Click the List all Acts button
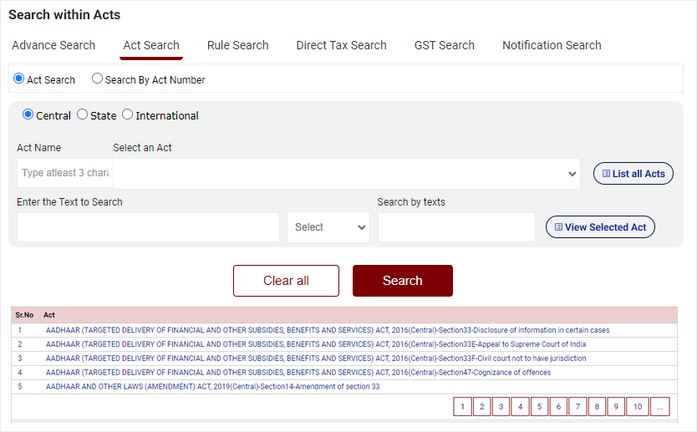Image resolution: width=697 pixels, height=432 pixels. [x=633, y=174]
